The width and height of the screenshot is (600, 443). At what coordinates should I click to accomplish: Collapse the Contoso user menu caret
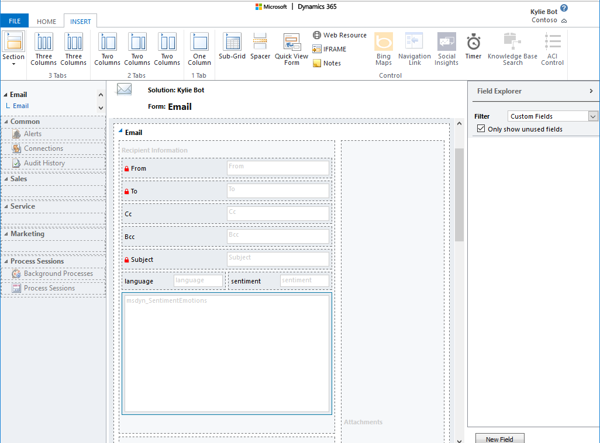[x=564, y=21]
